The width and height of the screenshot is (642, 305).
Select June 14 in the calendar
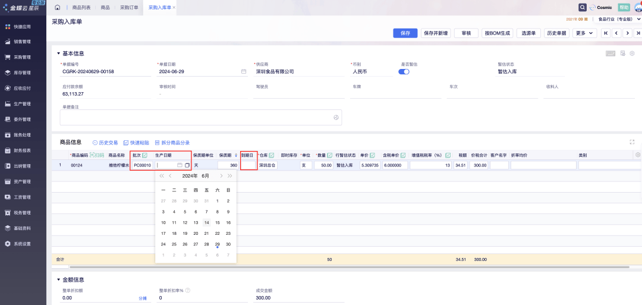[x=207, y=223]
